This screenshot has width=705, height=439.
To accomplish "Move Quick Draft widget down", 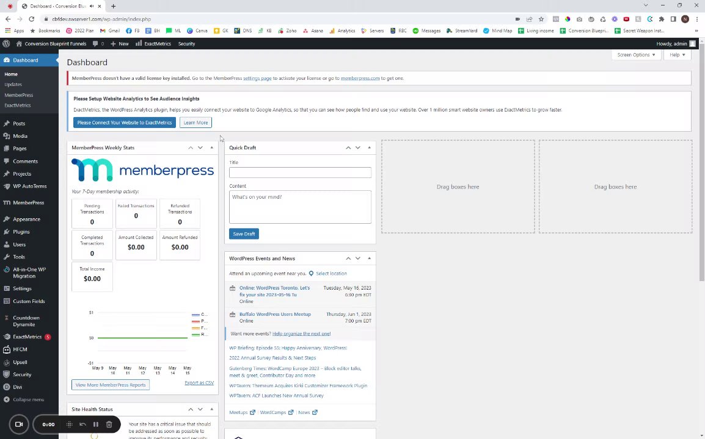I will [x=358, y=148].
